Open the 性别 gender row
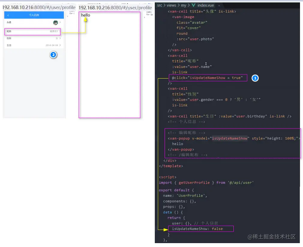Image resolution: width=303 pixels, height=247 pixels. (34, 38)
